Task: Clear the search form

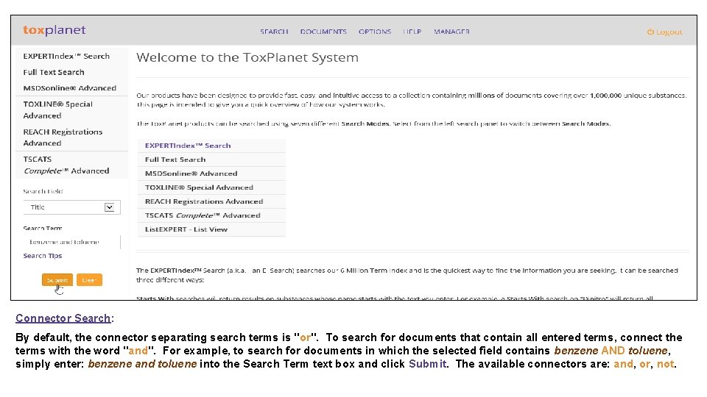Action: click(89, 280)
